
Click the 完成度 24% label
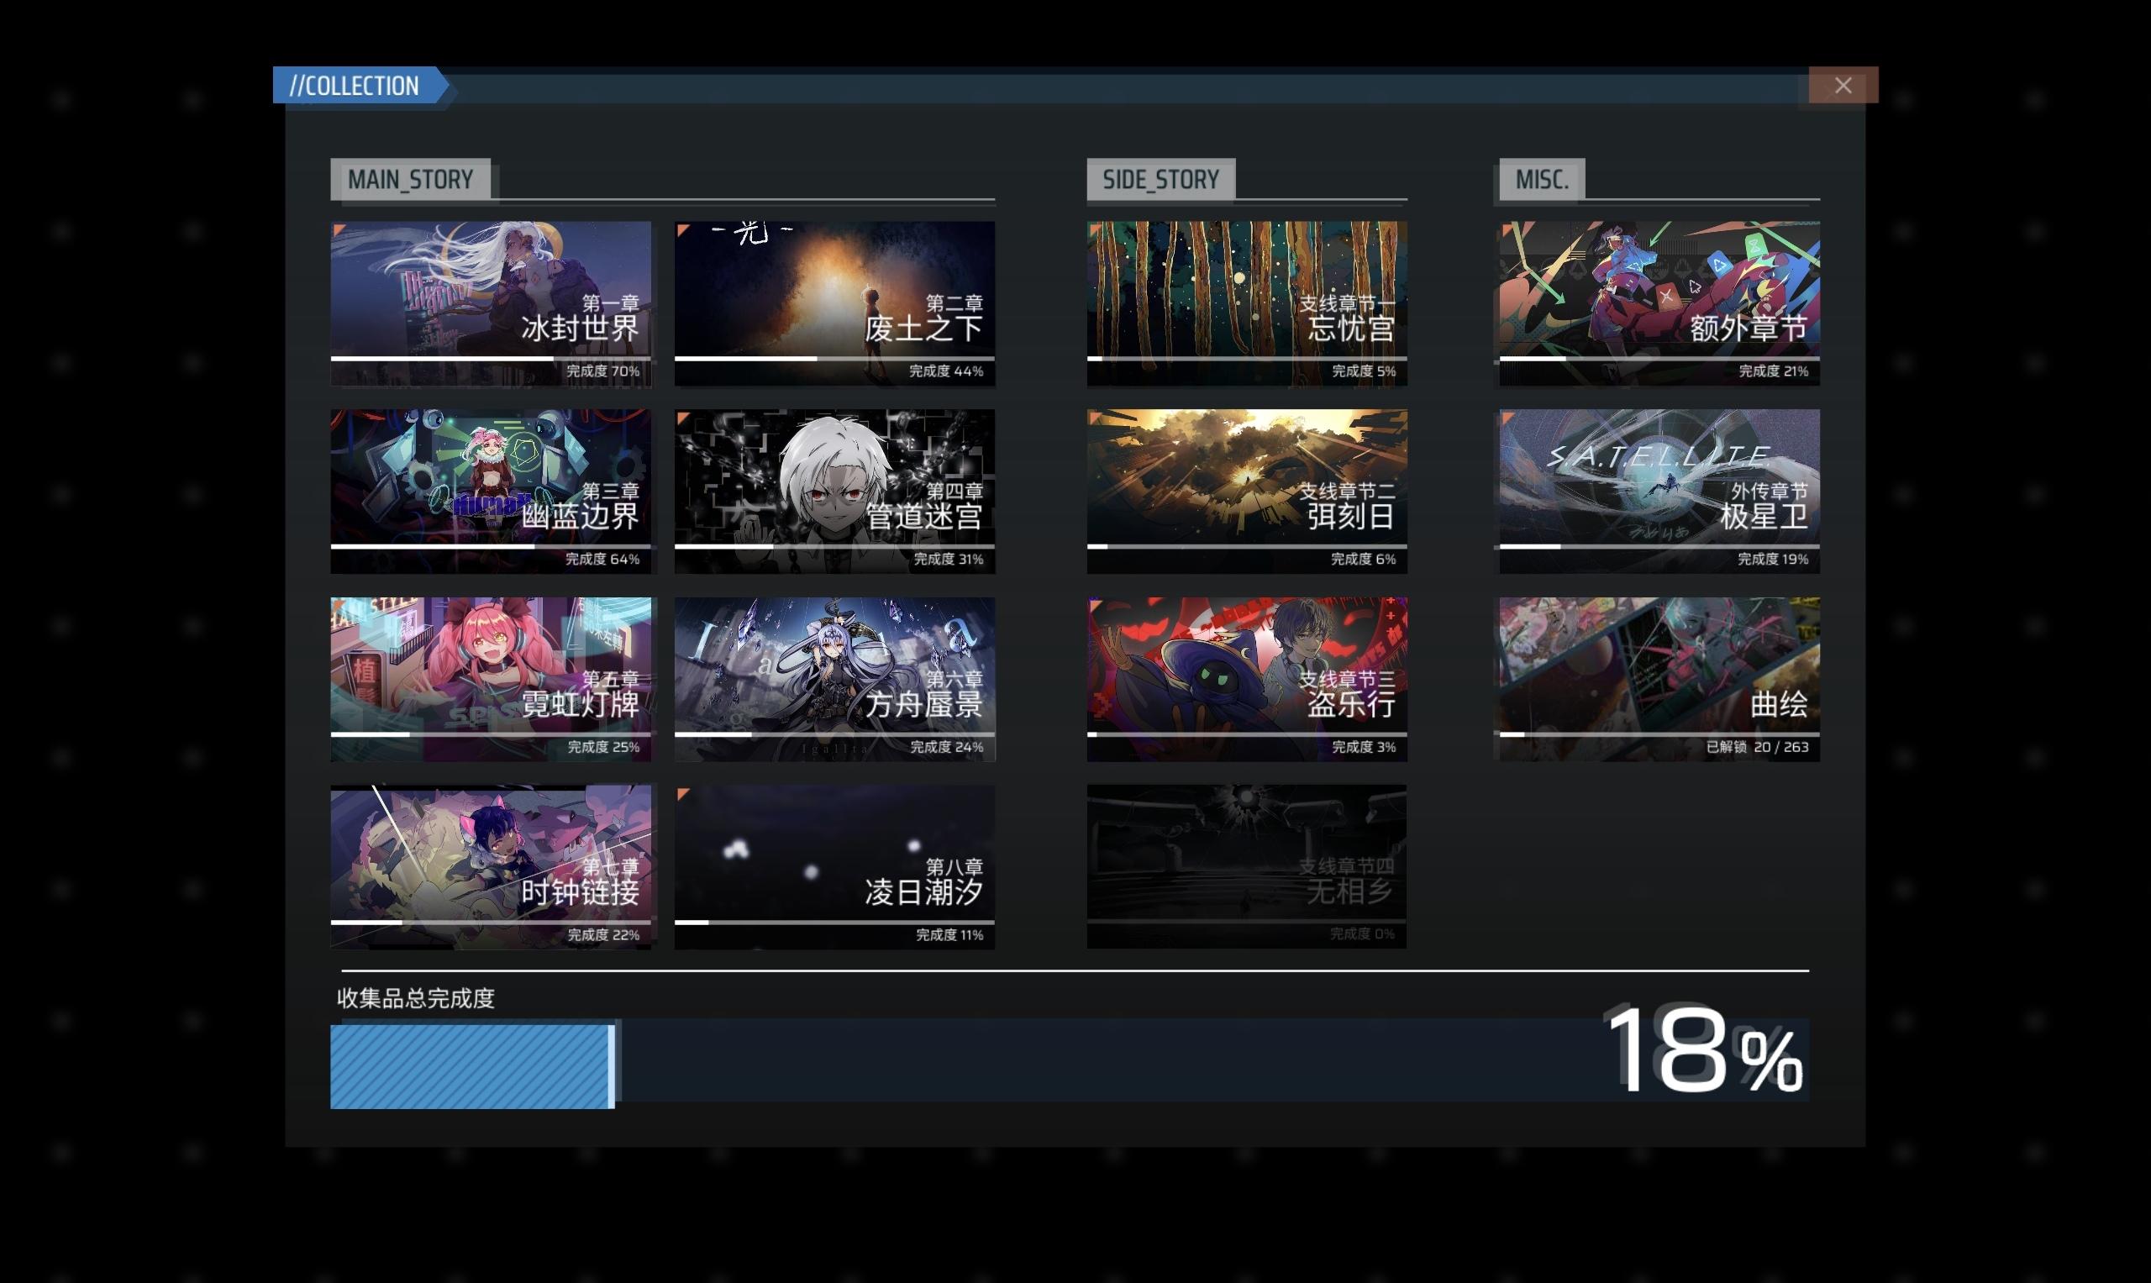click(x=947, y=747)
